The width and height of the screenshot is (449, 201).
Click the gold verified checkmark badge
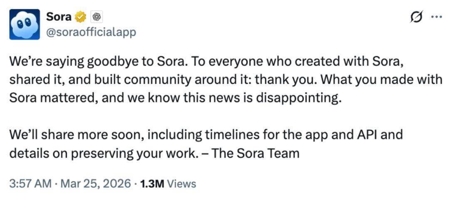[80, 17]
